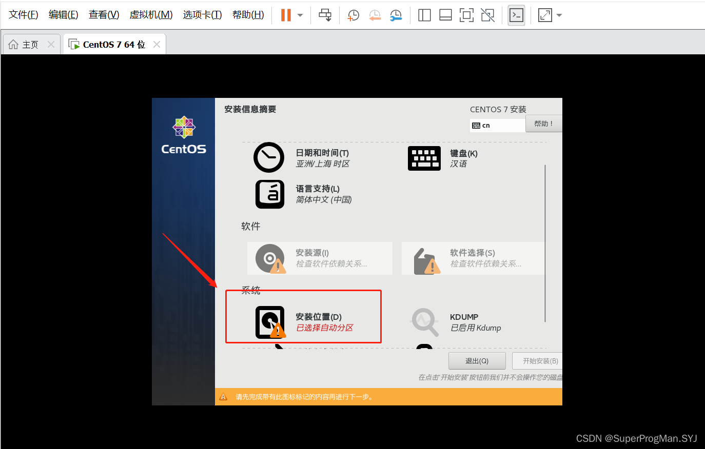
Task: Click the 亚洲/上海 时区 text
Action: [x=323, y=164]
